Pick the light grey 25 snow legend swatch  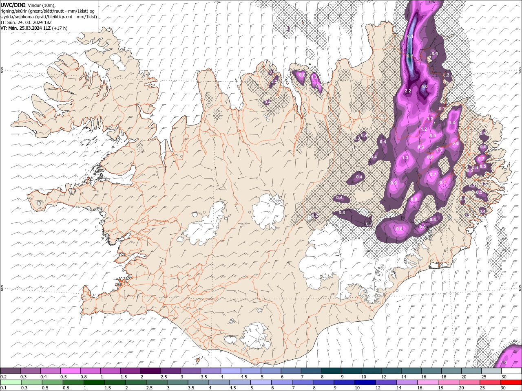click(x=491, y=371)
